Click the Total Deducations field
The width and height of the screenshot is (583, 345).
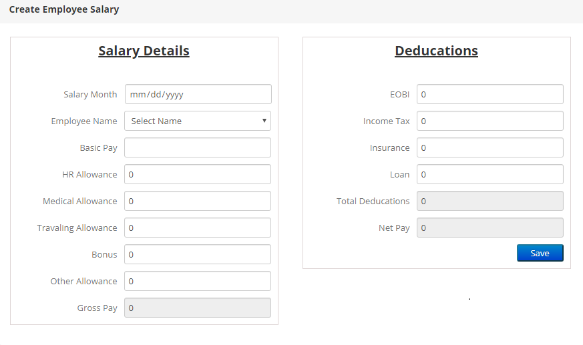[490, 201]
